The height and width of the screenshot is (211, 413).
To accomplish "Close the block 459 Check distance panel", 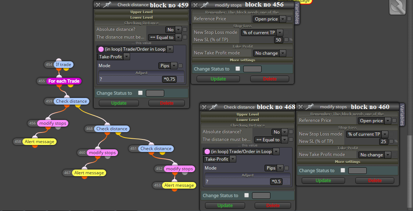I will pyautogui.click(x=98, y=5).
